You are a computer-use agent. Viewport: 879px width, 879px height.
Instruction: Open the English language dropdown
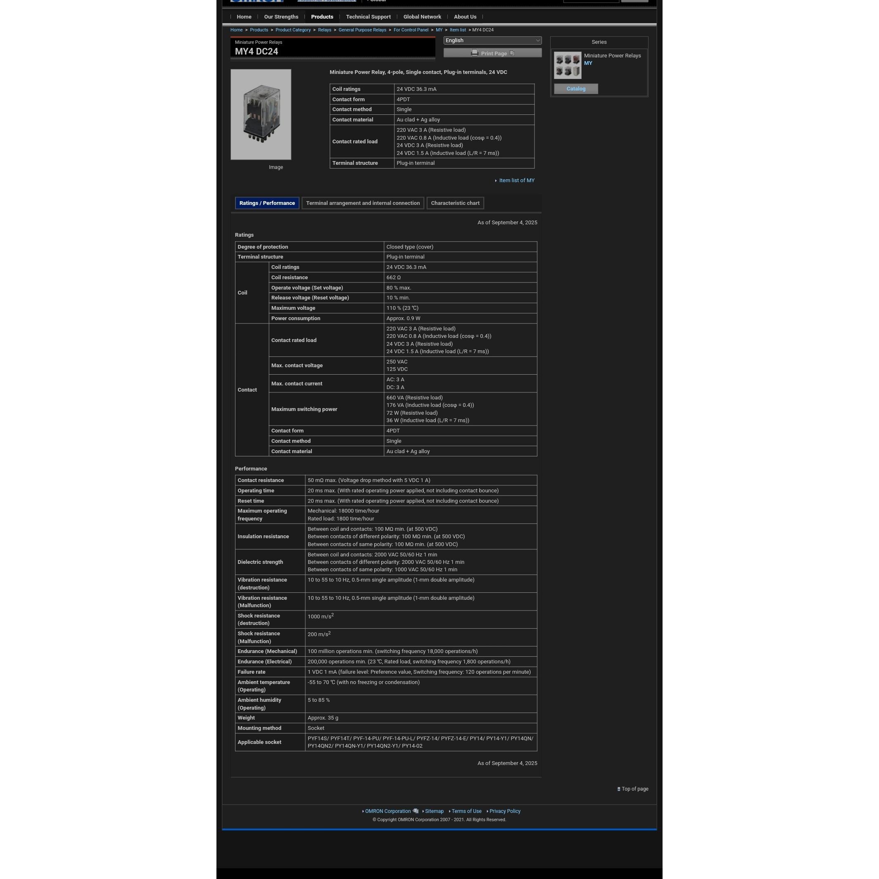click(x=492, y=40)
